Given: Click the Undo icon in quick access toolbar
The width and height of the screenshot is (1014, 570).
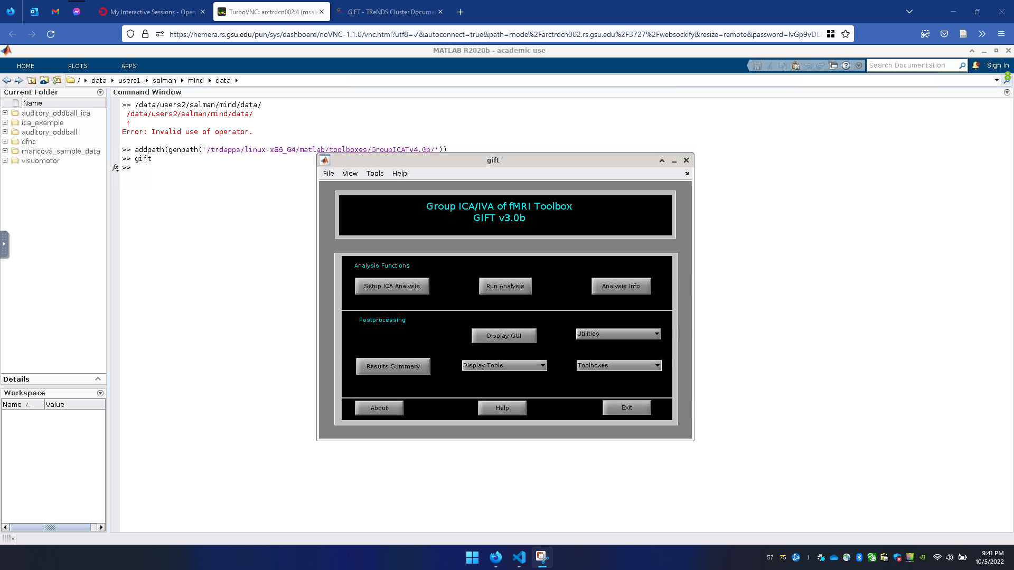Looking at the screenshot, I should click(808, 65).
